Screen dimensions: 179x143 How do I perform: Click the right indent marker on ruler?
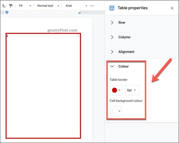click(80, 13)
